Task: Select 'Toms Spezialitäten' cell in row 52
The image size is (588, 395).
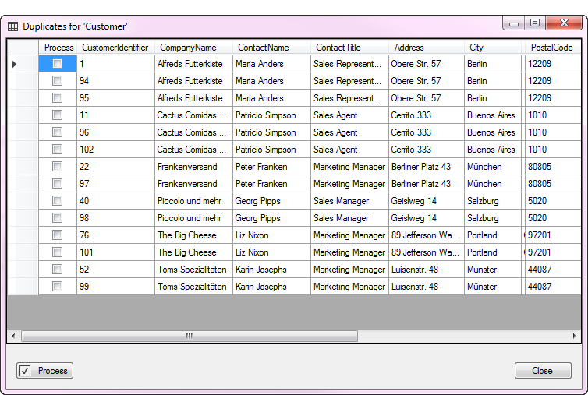Action: (x=193, y=270)
